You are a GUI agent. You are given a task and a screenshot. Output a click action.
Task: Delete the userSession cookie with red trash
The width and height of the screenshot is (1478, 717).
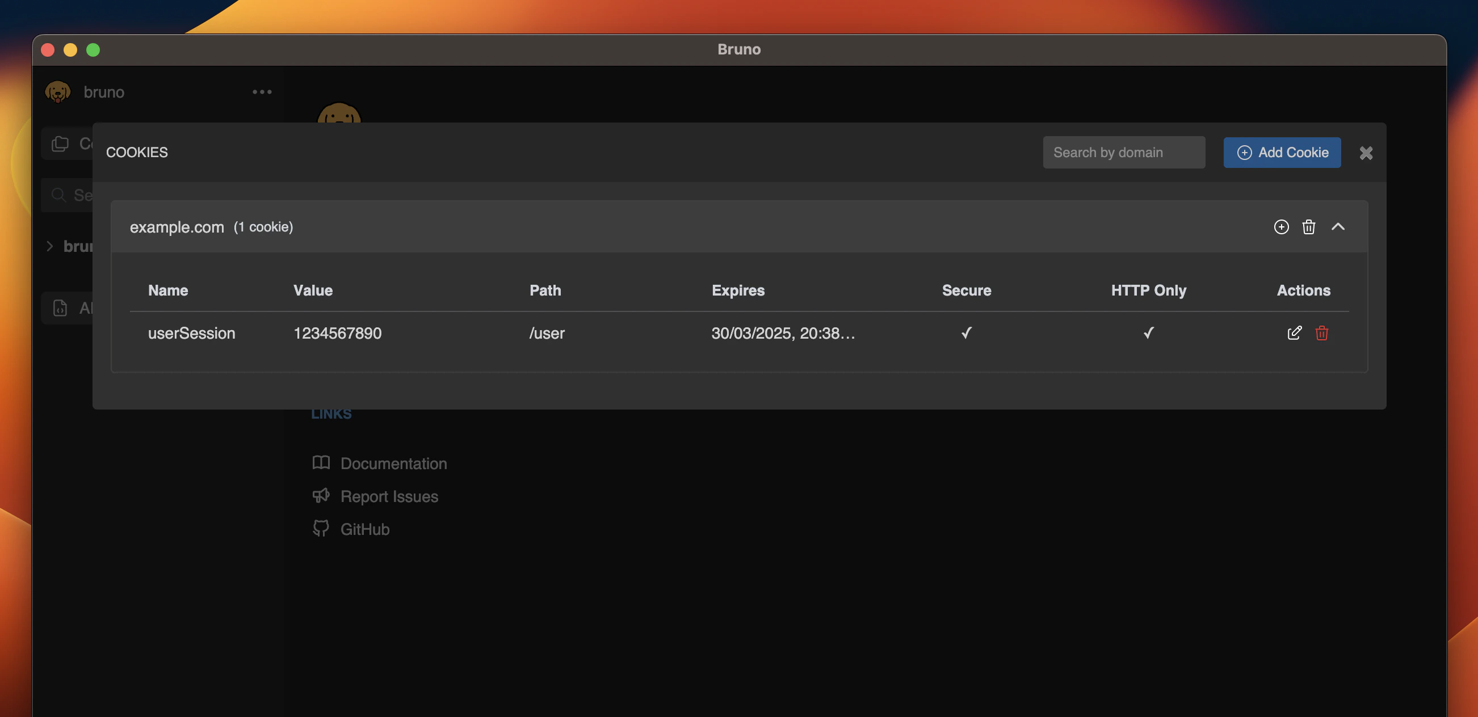click(1321, 332)
